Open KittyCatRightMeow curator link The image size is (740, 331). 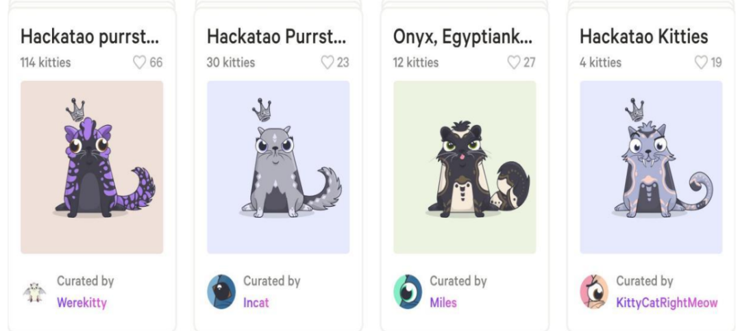667,303
